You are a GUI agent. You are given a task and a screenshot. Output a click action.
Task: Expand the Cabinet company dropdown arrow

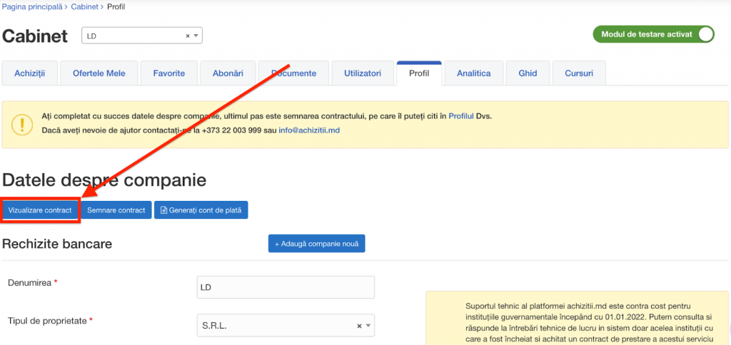pyautogui.click(x=196, y=36)
